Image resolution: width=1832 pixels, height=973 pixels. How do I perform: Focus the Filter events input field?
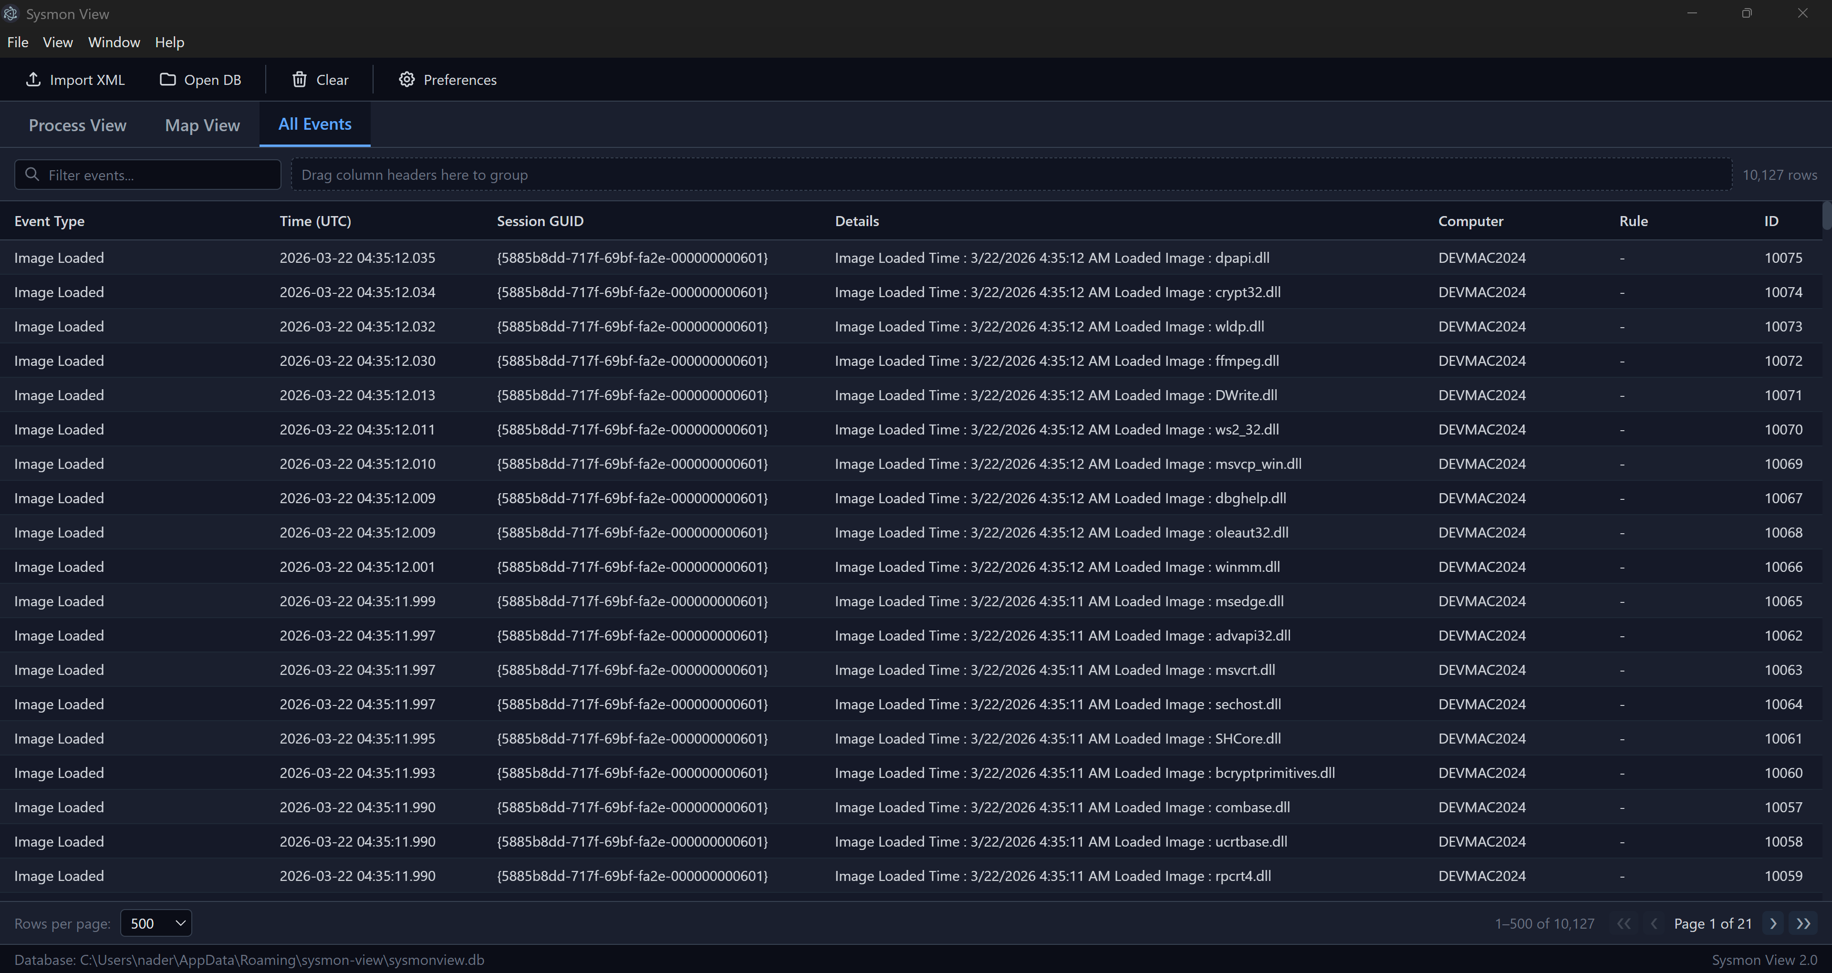tap(148, 174)
